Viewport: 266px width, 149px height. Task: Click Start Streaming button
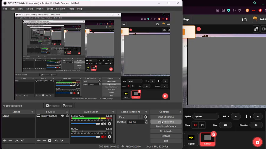pos(166,117)
